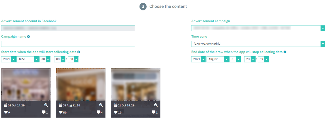
Task: Click heart icon on post with 19 likes
Action: click(x=116, y=112)
